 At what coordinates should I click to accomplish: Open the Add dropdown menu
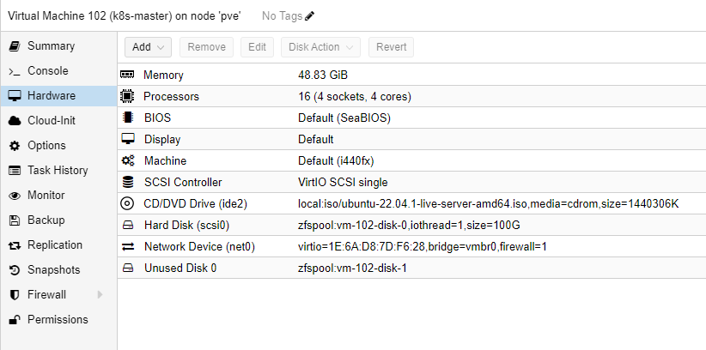click(x=149, y=47)
